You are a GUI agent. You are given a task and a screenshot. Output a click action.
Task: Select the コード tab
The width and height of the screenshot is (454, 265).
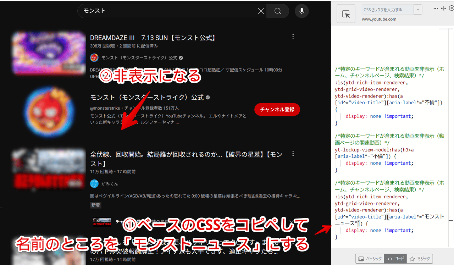(x=395, y=259)
